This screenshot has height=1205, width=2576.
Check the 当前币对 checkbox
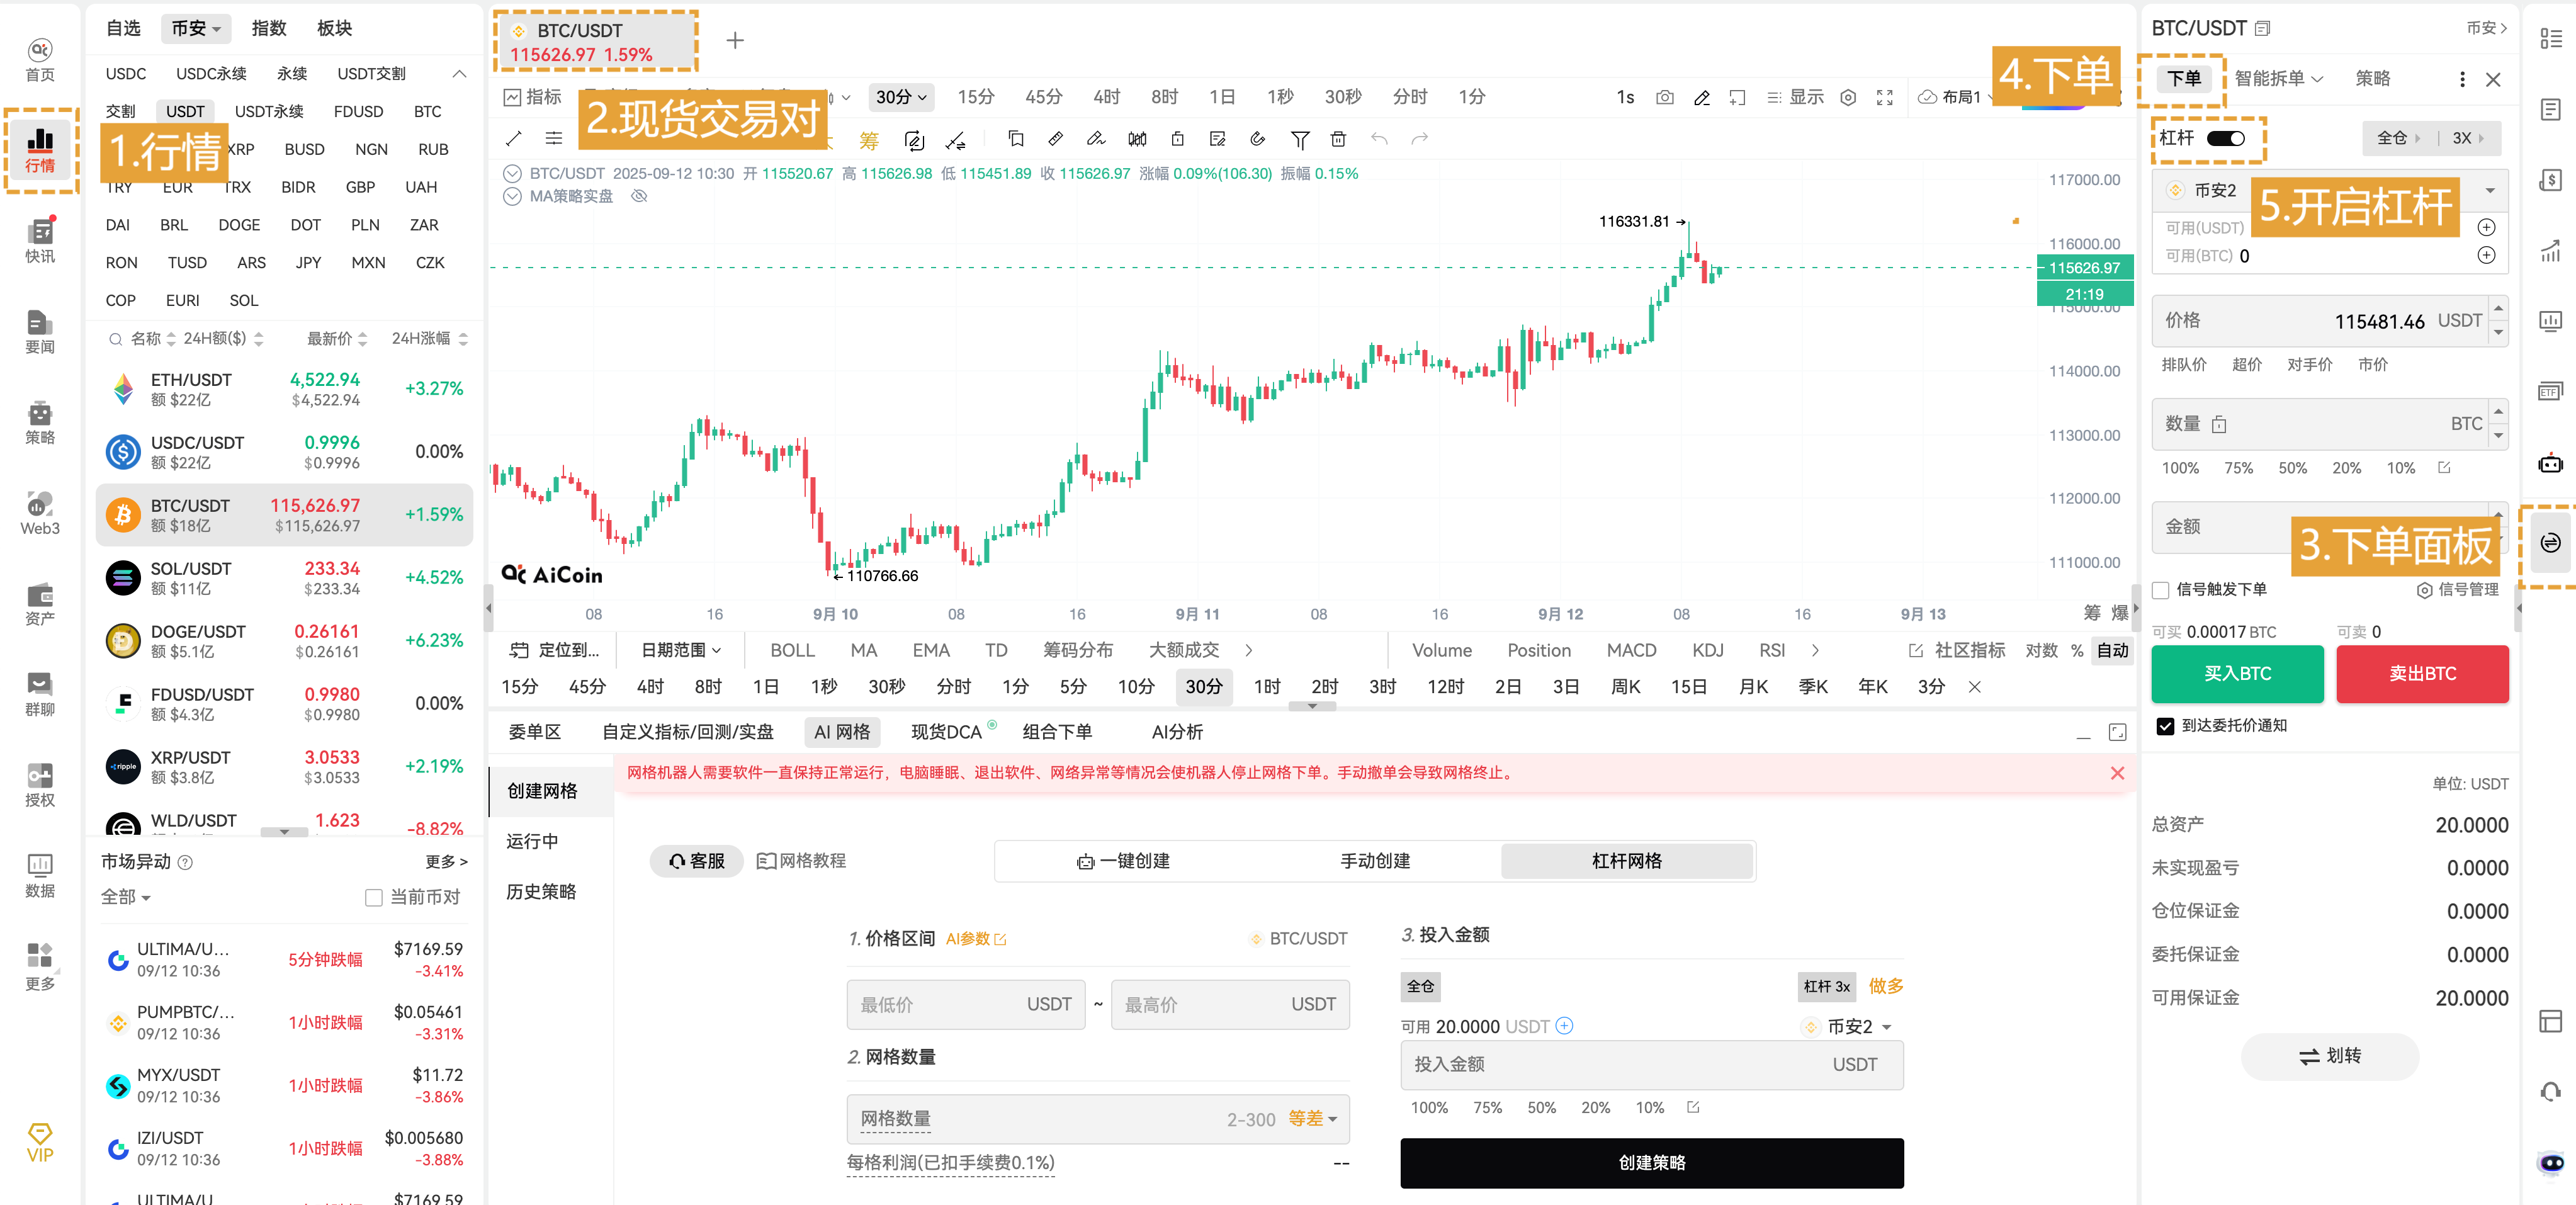[x=374, y=898]
